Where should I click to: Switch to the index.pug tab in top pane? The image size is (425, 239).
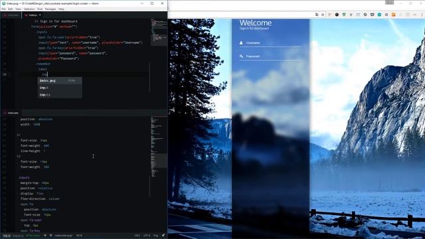click(33, 15)
